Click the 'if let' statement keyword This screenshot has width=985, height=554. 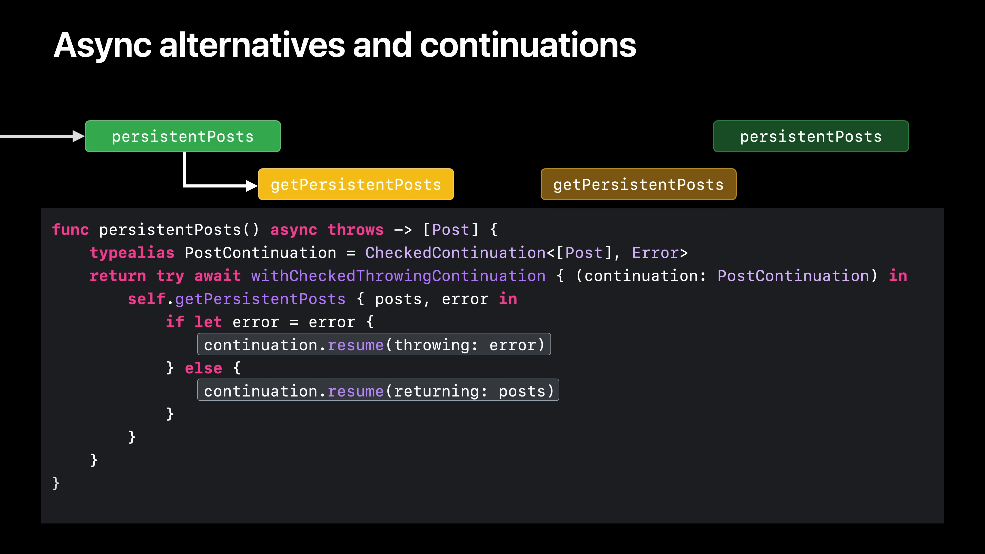pyautogui.click(x=193, y=322)
